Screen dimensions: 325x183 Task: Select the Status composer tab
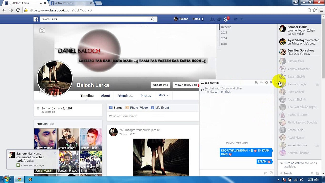[x=116, y=108]
